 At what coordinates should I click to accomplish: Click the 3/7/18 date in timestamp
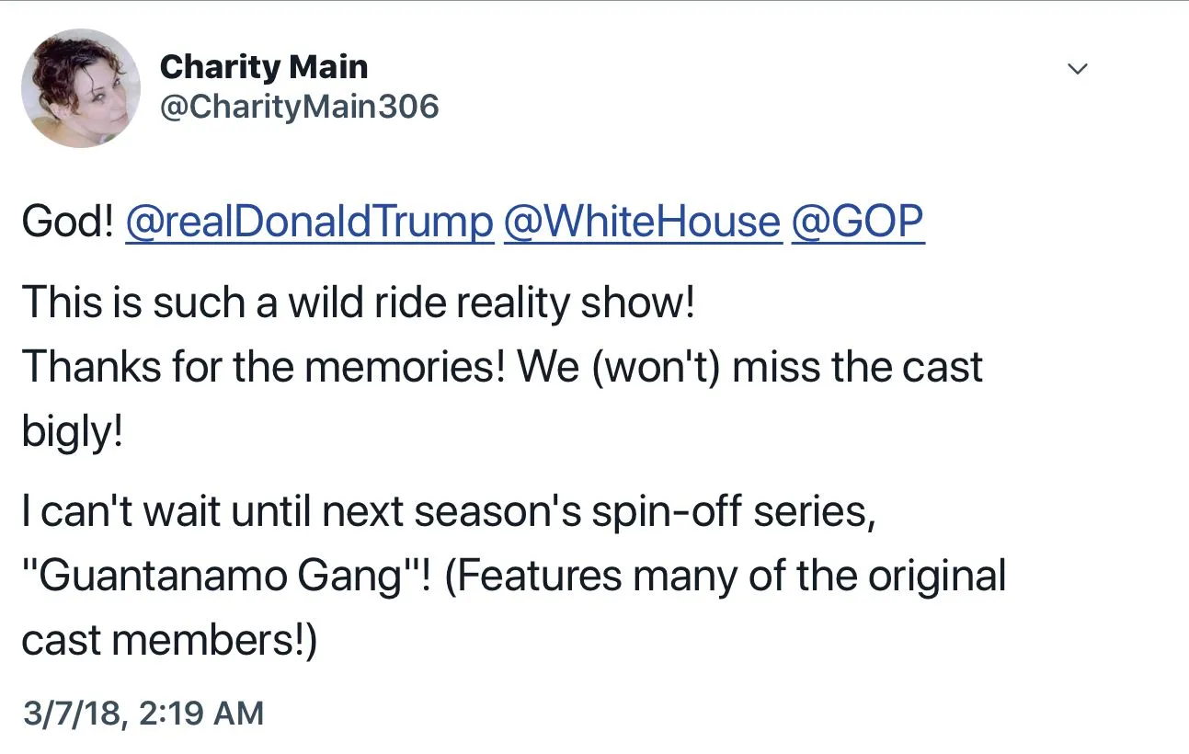74,713
